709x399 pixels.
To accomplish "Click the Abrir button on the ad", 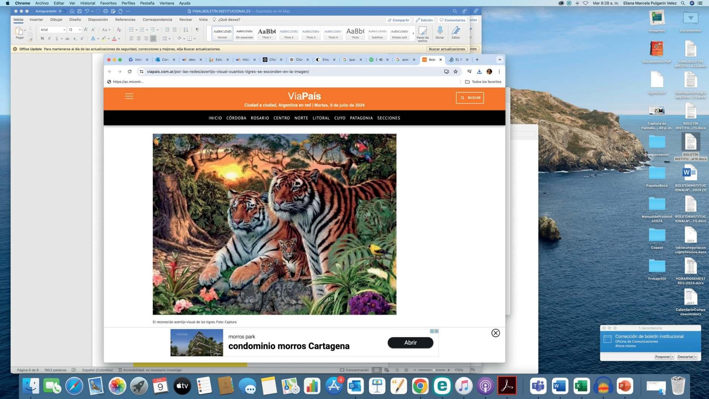I will (410, 342).
